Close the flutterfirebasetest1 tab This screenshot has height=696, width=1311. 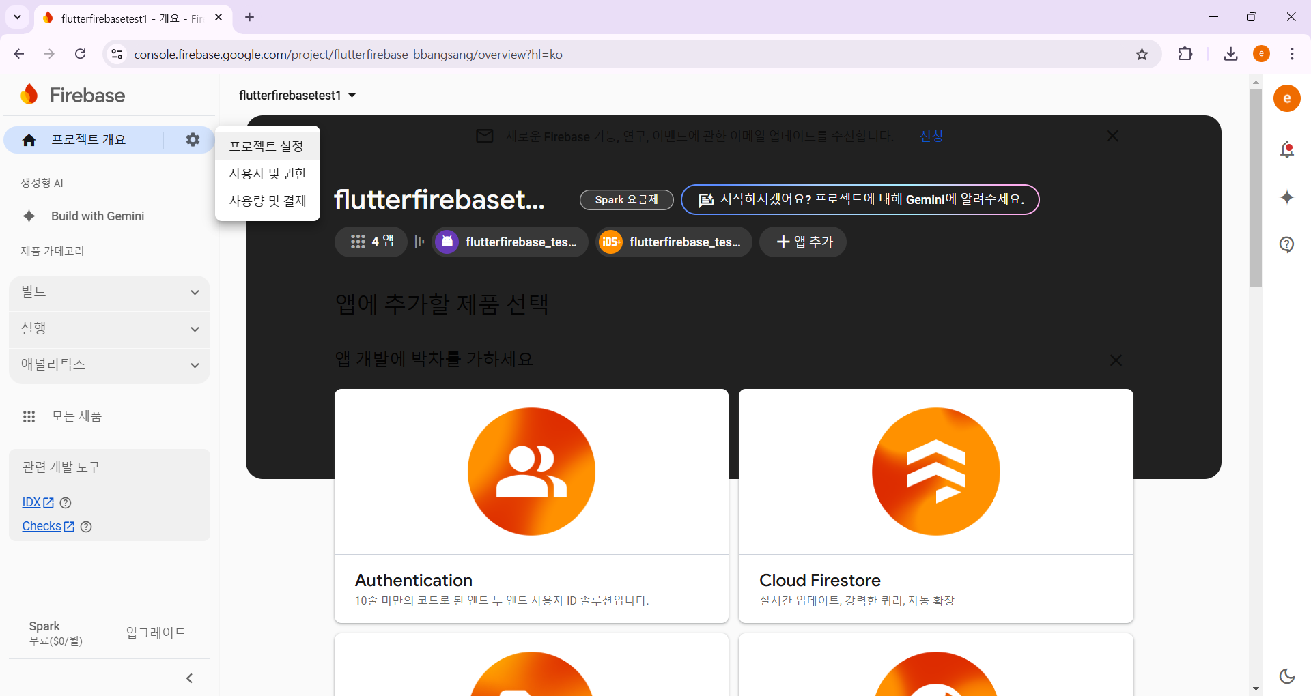pos(218,18)
